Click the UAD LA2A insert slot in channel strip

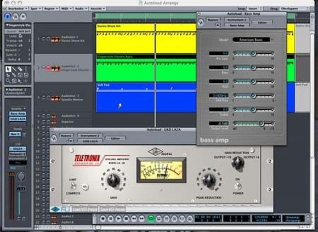pyautogui.click(x=18, y=119)
